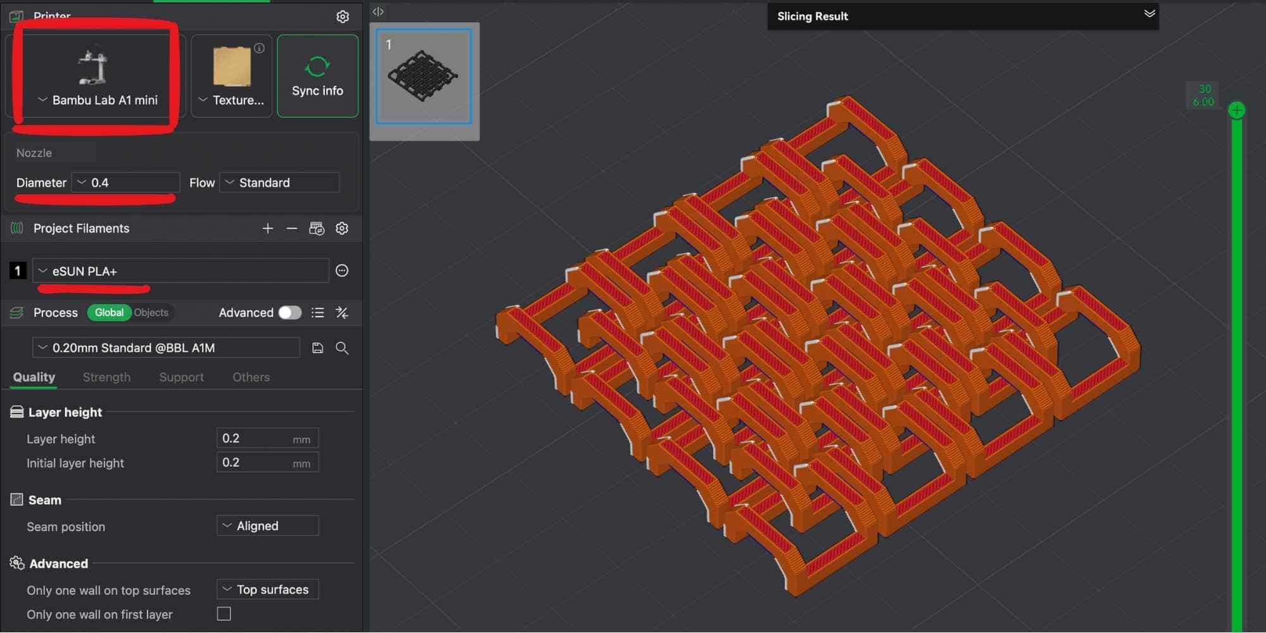Viewport: 1266px width, 633px height.
Task: Open the nozzle Flow dropdown
Action: 279,183
